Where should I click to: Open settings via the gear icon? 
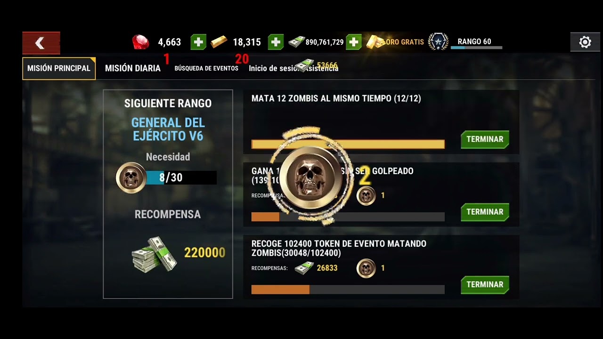coord(585,42)
